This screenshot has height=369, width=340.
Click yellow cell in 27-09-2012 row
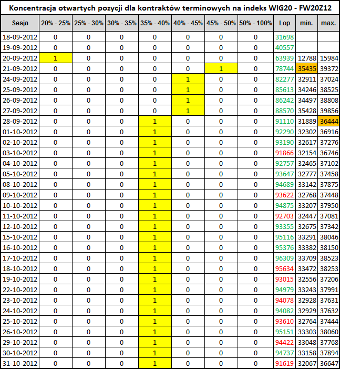188,111
